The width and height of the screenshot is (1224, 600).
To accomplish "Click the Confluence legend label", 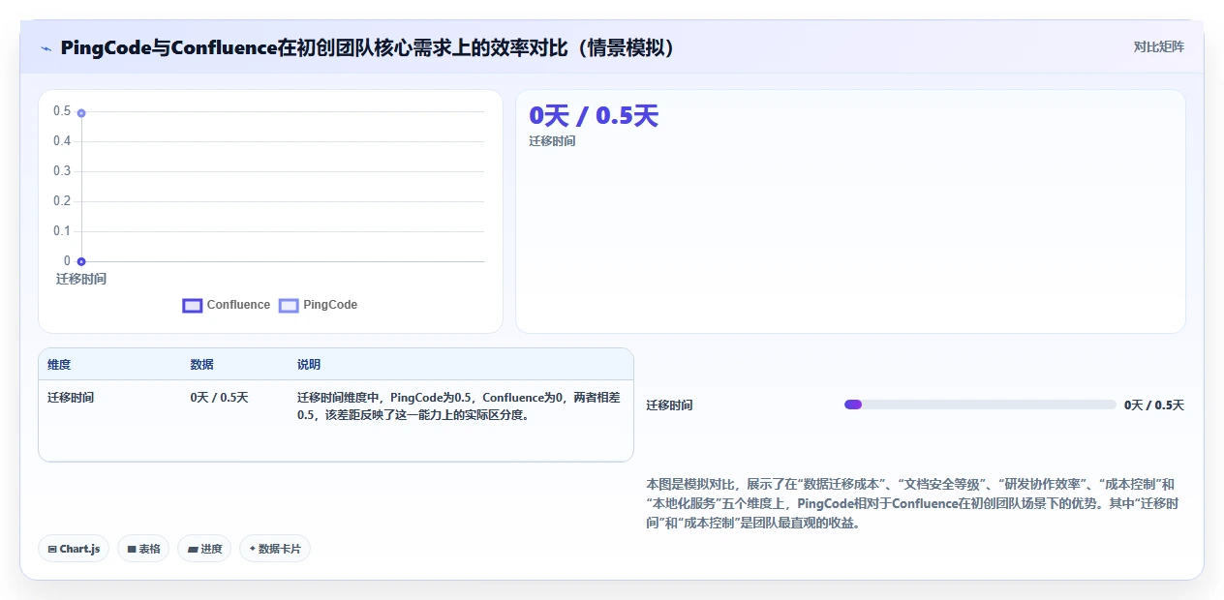I will 238,305.
